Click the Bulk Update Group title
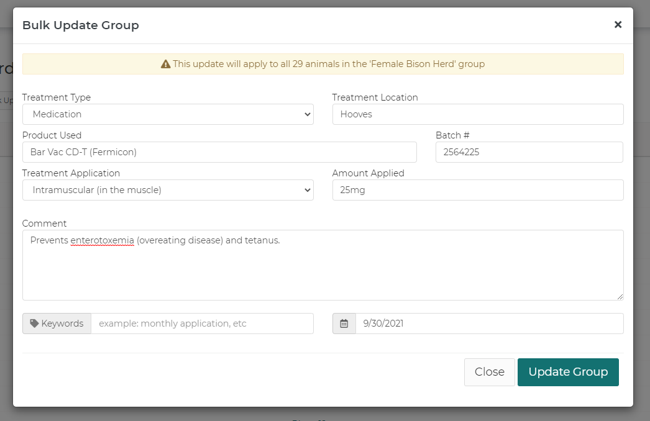The height and width of the screenshot is (421, 650). 81,25
